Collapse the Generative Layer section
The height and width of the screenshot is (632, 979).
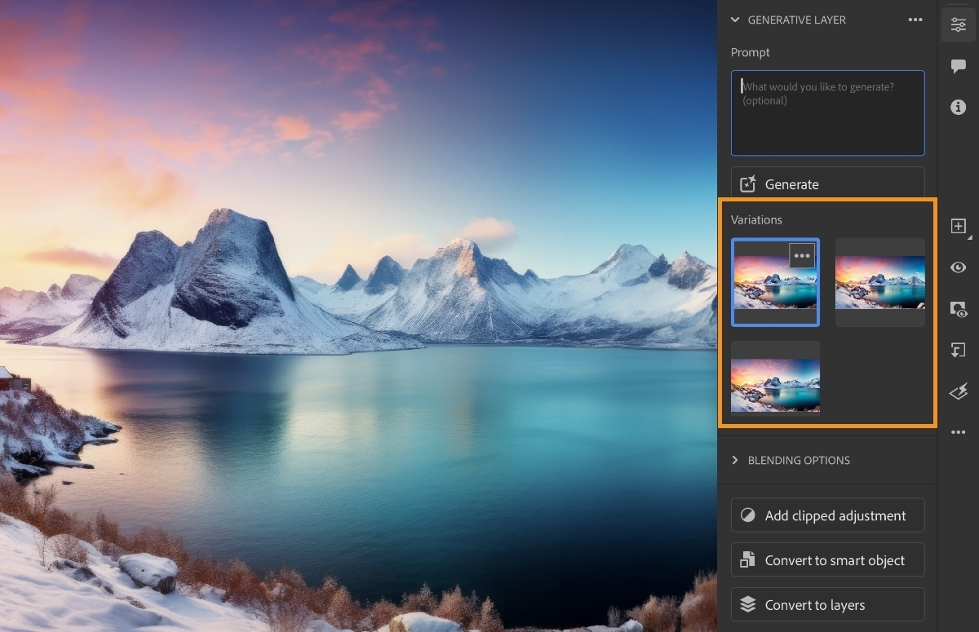733,20
